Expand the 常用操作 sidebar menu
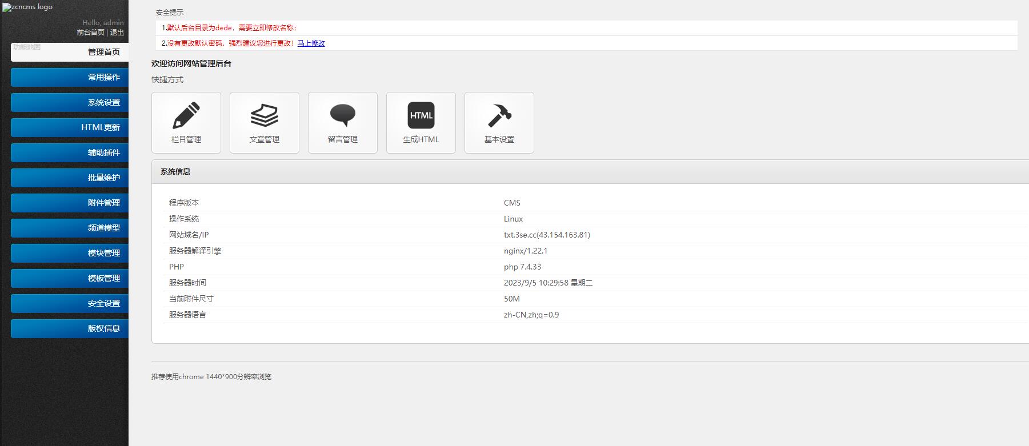 coord(103,77)
